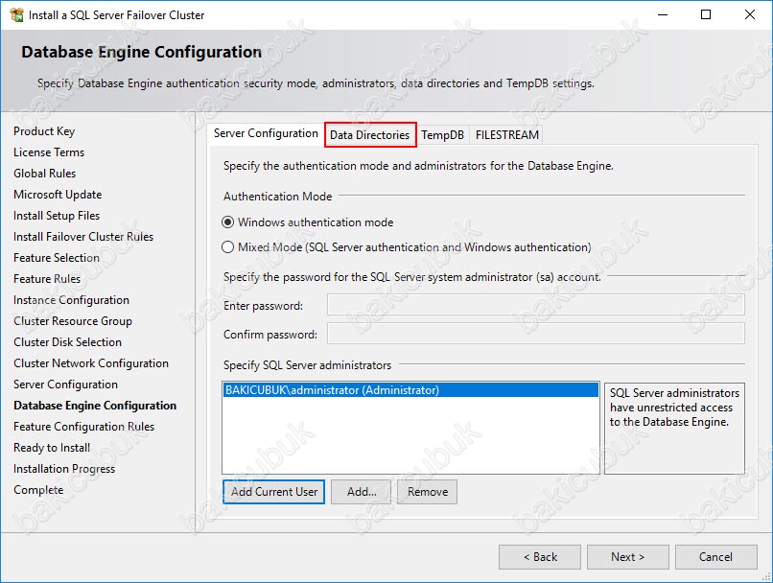Open the TempDB tab
Screen dimensions: 773x583
click(443, 135)
